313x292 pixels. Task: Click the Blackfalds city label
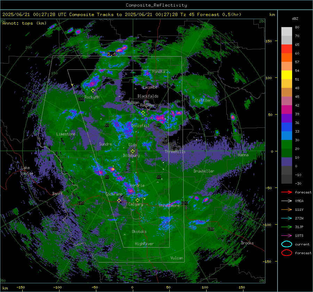[148, 96]
